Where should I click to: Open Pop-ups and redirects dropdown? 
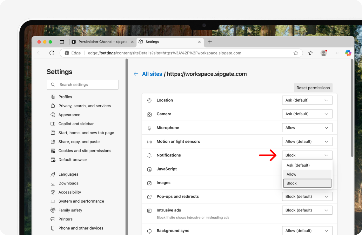coord(307,197)
